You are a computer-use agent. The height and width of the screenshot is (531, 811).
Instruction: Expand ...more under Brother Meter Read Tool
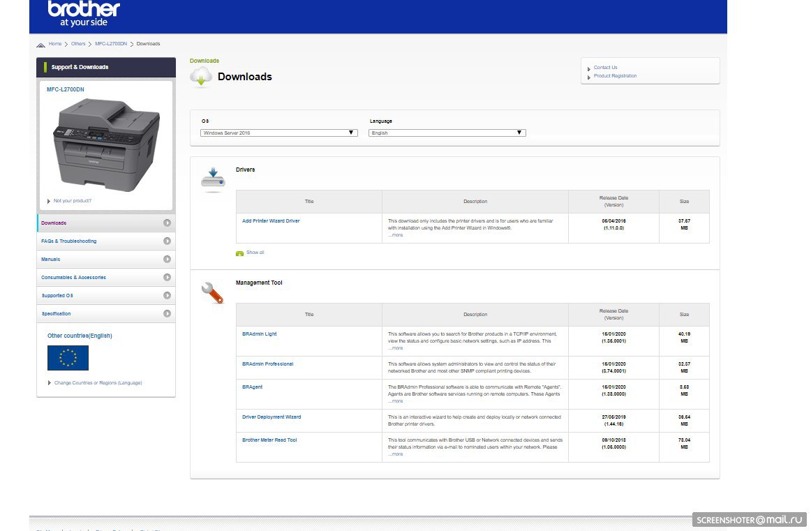[395, 454]
